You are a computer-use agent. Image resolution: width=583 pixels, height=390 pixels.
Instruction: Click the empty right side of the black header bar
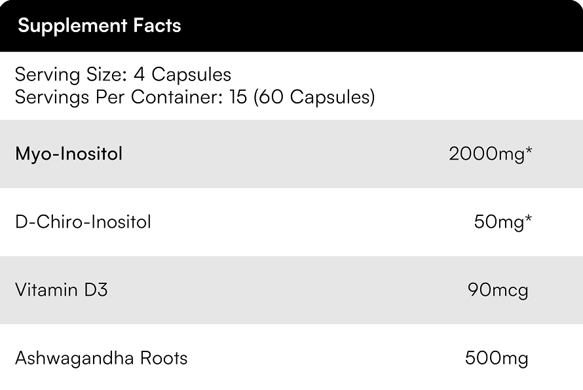[x=426, y=26]
